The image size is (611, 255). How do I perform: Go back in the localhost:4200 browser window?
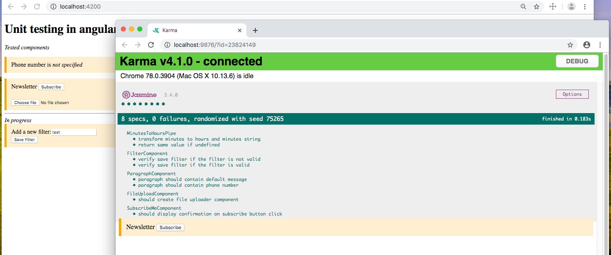coord(11,7)
